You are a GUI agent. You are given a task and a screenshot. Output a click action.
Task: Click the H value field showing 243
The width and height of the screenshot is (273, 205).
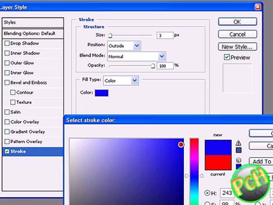pyautogui.click(x=227, y=193)
